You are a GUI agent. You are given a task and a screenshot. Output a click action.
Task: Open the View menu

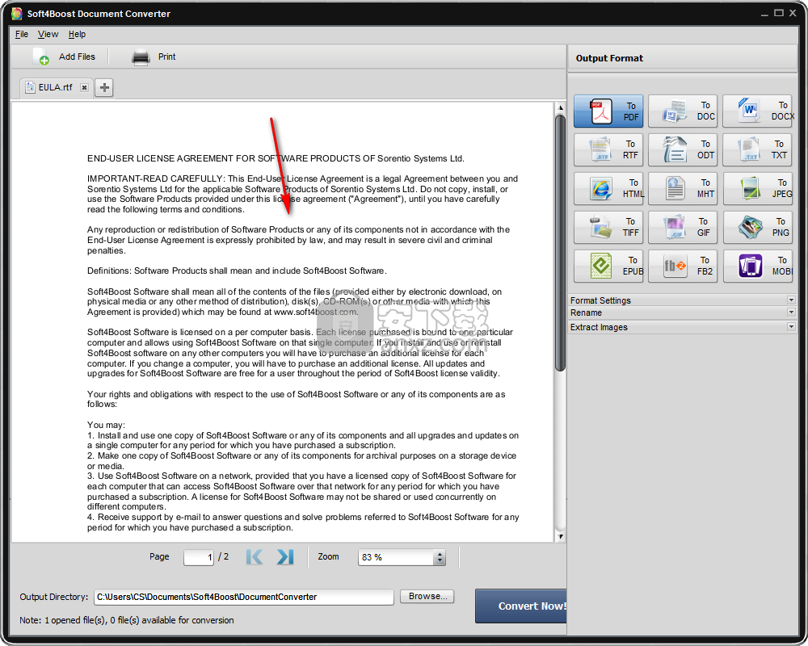(x=48, y=34)
